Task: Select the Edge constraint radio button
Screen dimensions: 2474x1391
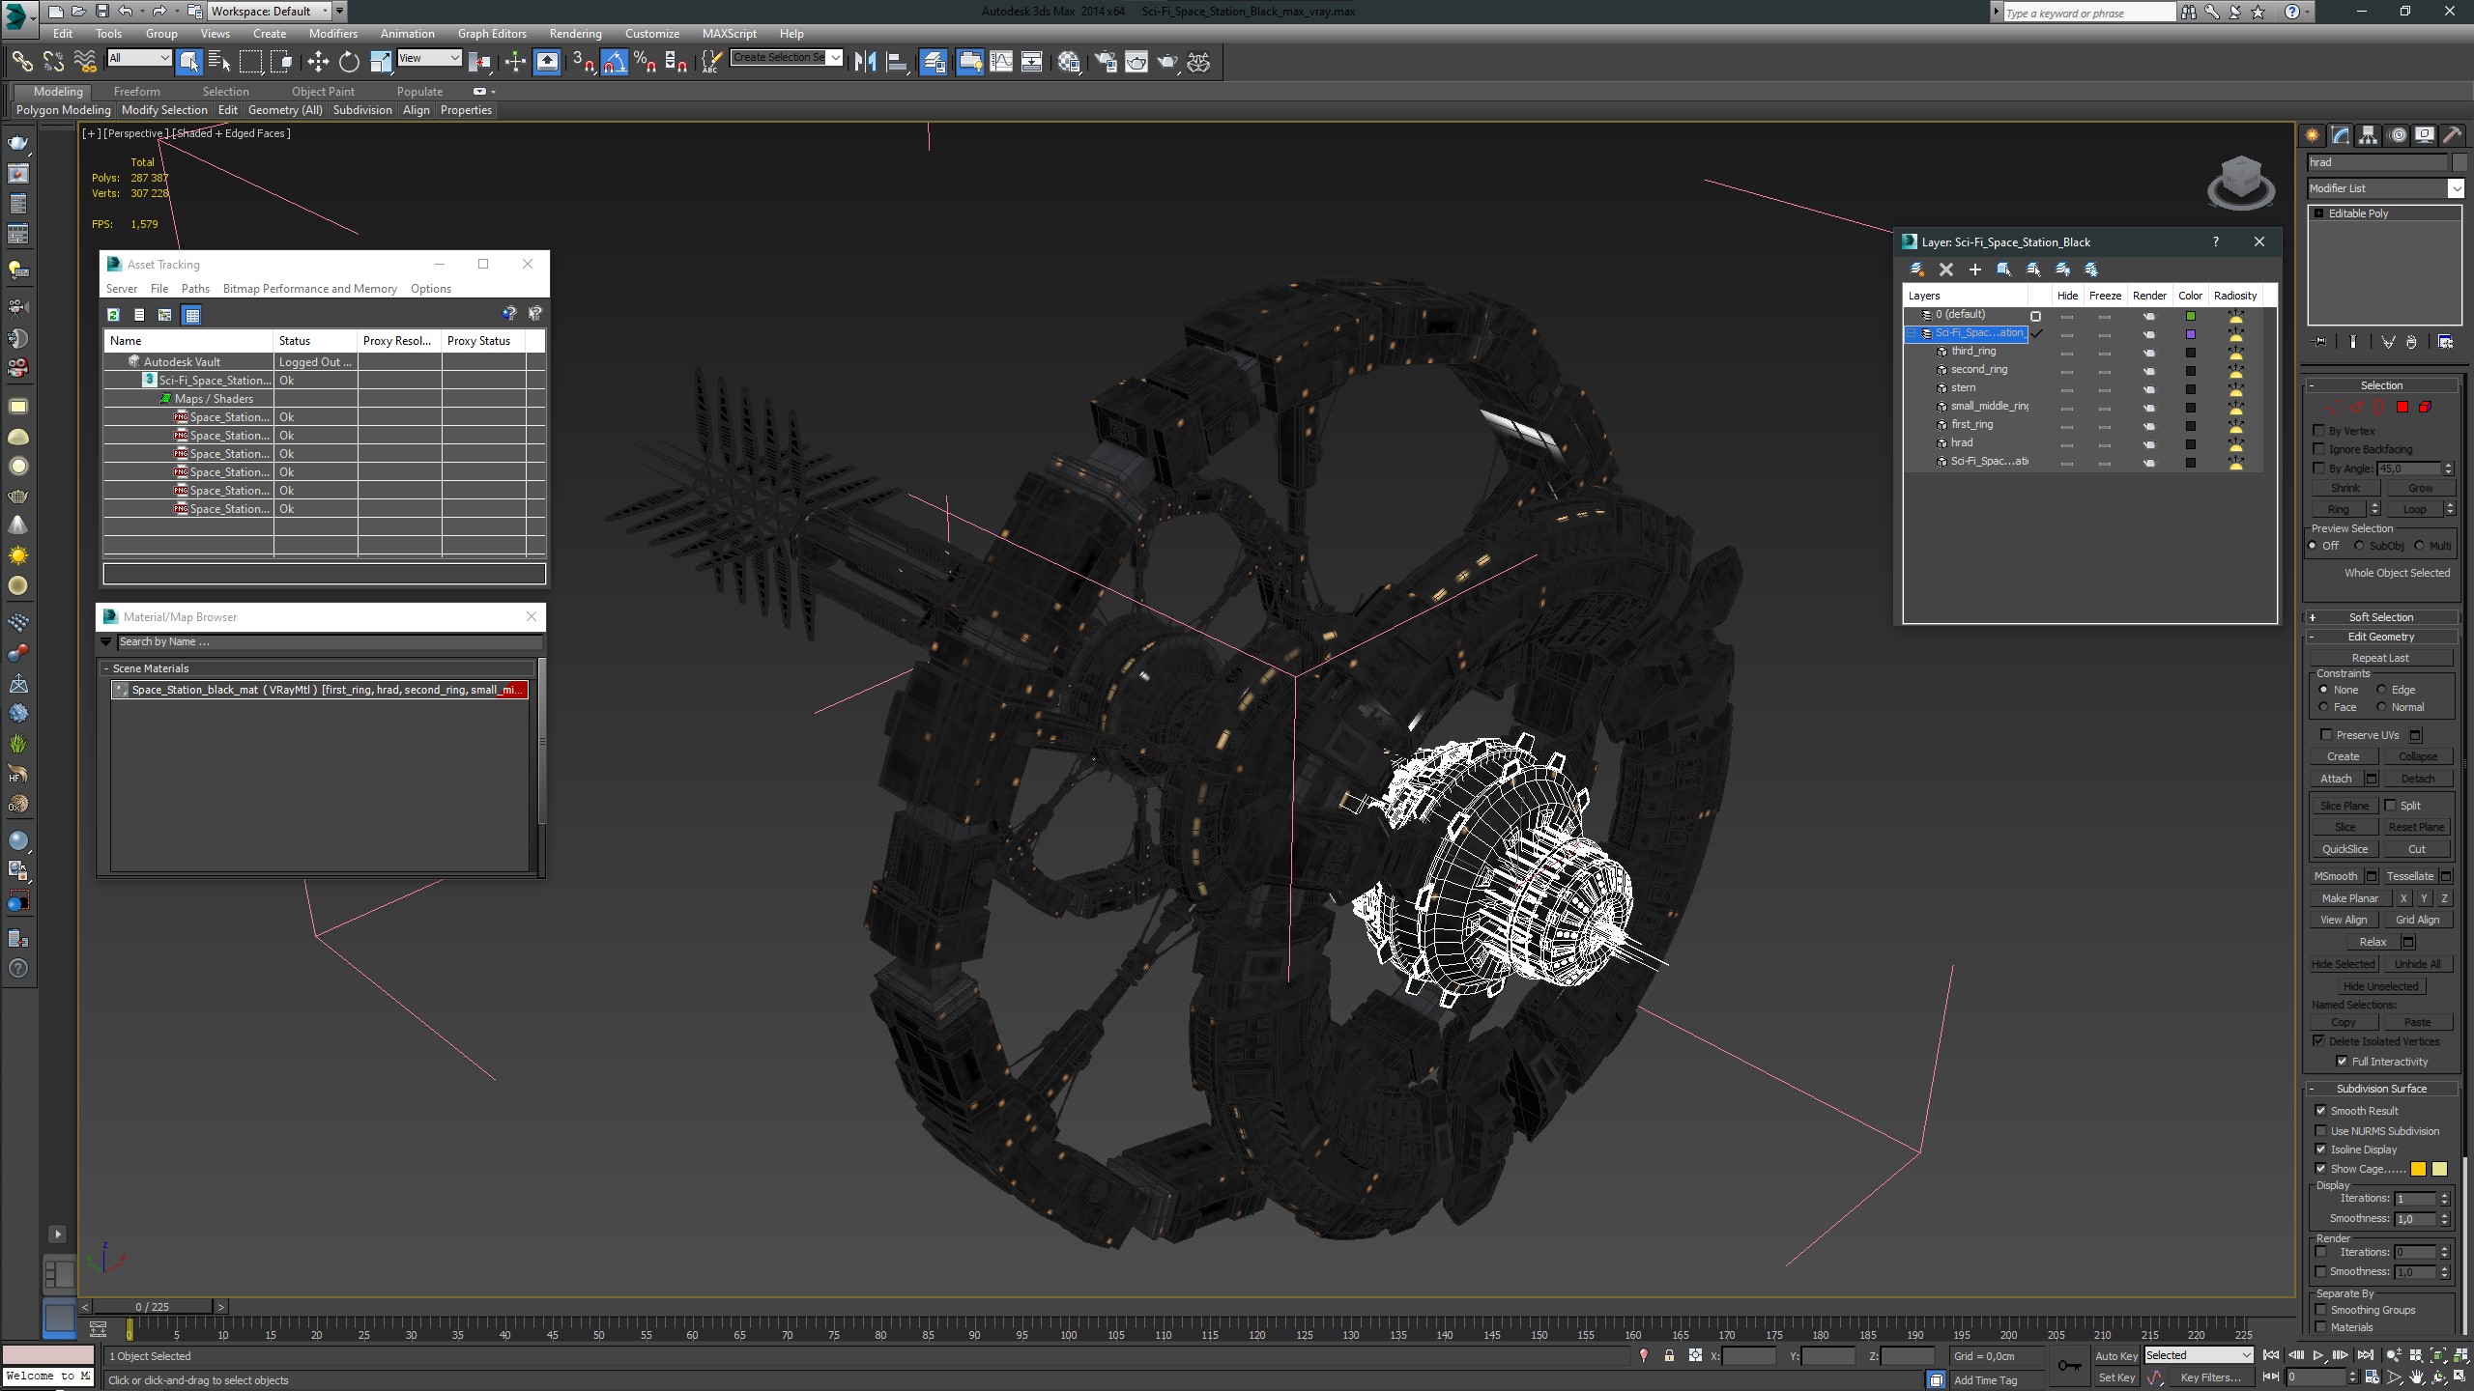Action: pyautogui.click(x=2381, y=690)
